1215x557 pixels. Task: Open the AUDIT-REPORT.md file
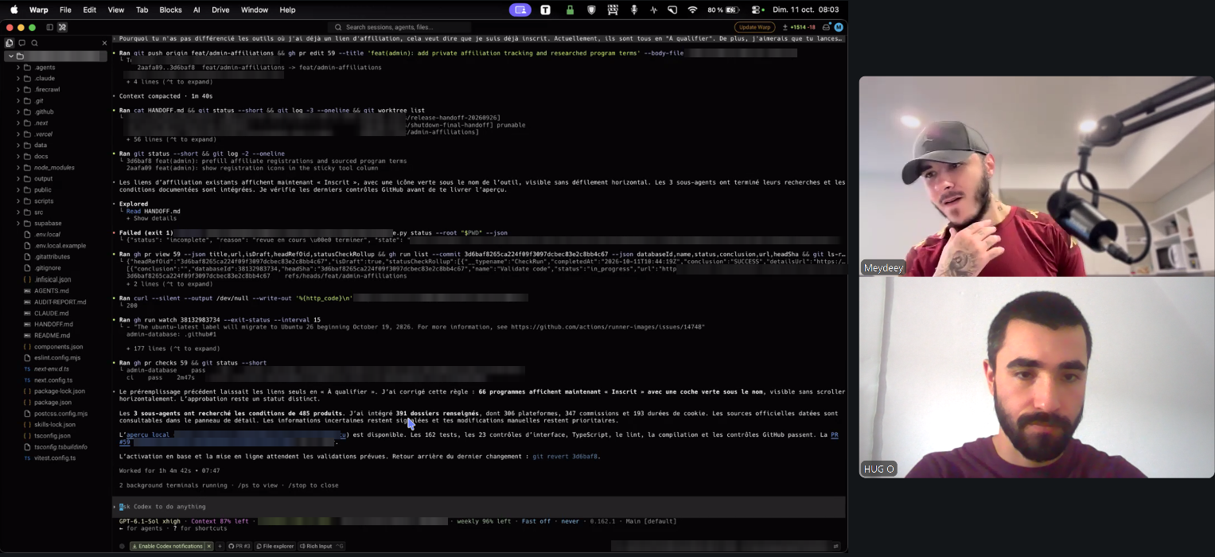(x=56, y=302)
